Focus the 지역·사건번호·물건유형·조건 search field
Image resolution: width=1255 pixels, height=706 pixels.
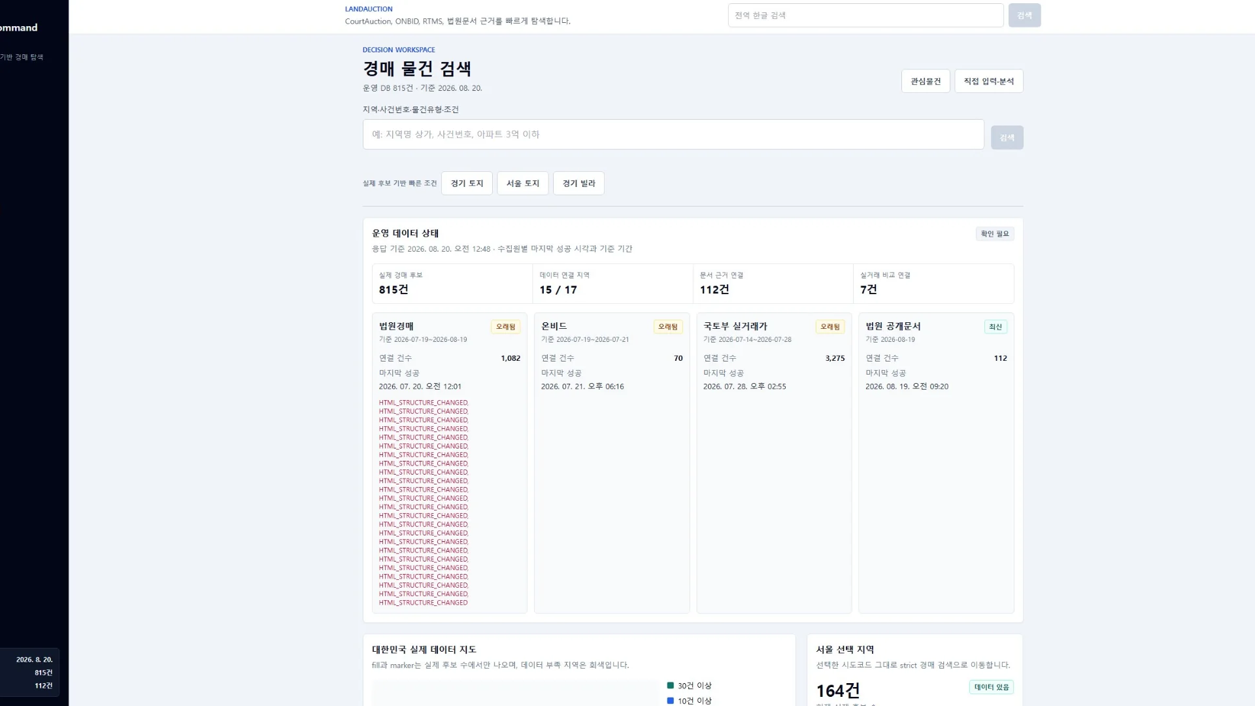coord(673,134)
